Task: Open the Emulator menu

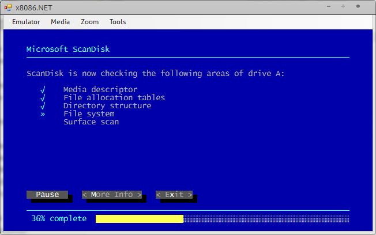Action: point(26,22)
